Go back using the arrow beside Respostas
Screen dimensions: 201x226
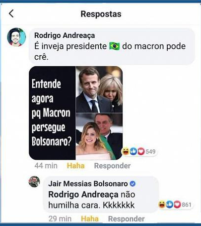(11, 13)
